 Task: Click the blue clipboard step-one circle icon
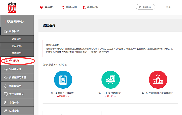(x=63, y=80)
